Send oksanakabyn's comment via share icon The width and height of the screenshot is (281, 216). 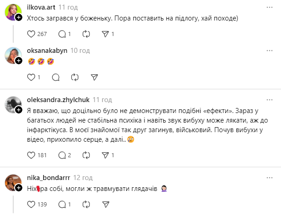tap(94, 77)
